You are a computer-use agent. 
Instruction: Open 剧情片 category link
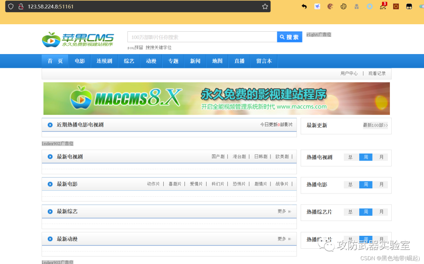click(x=261, y=184)
